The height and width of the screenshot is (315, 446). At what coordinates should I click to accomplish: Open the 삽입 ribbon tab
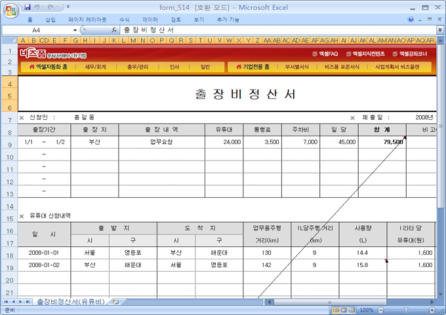(51, 20)
